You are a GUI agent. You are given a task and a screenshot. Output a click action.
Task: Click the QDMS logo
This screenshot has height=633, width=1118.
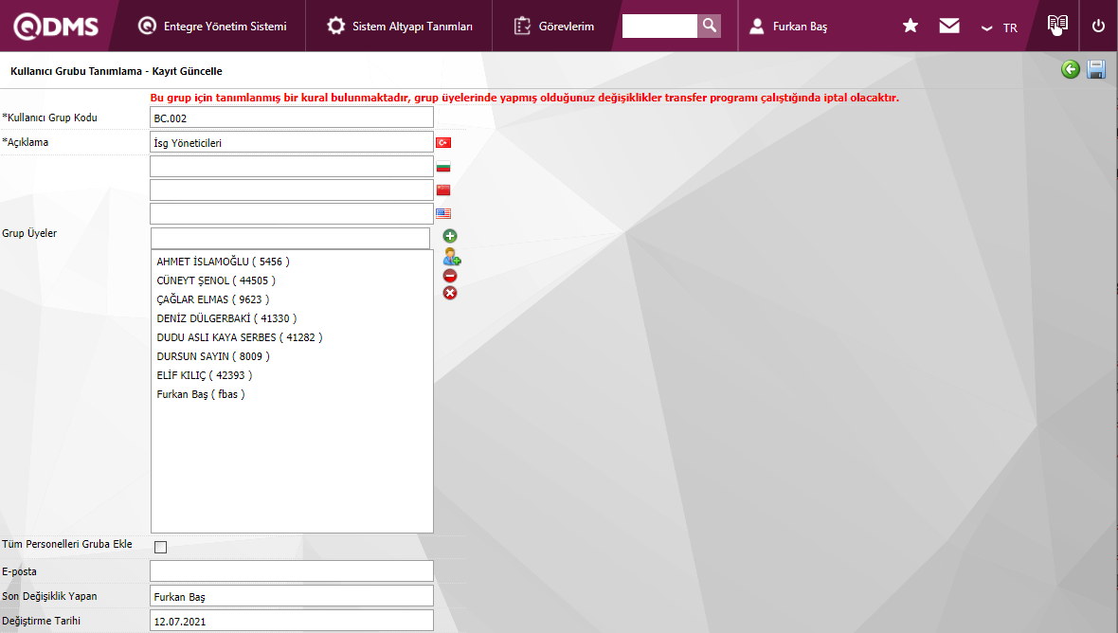pos(56,27)
